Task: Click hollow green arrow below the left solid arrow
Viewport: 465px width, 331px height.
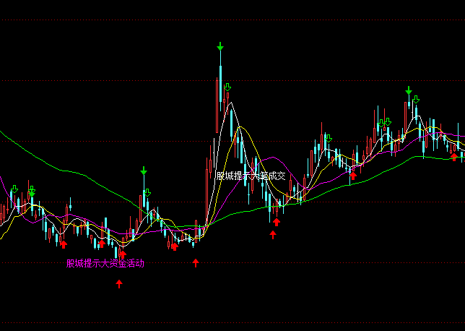Action: 147,193
